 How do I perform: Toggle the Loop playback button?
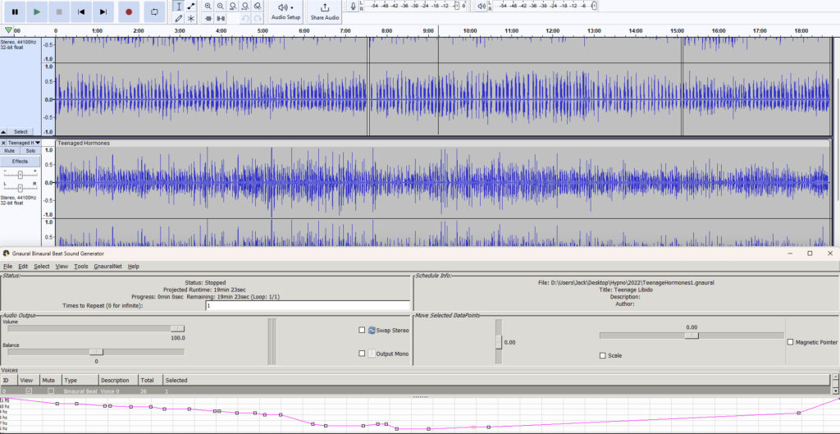154,11
